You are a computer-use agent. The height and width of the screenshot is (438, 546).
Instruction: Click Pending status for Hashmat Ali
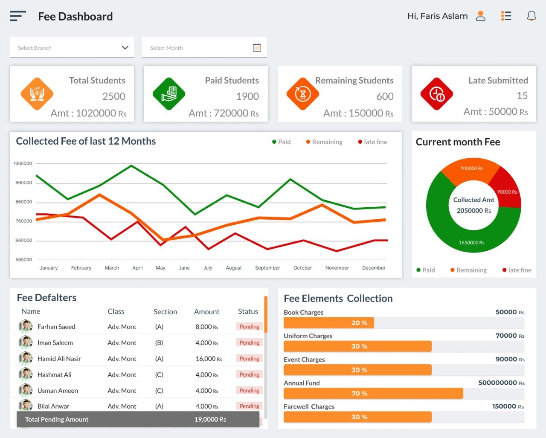point(249,374)
